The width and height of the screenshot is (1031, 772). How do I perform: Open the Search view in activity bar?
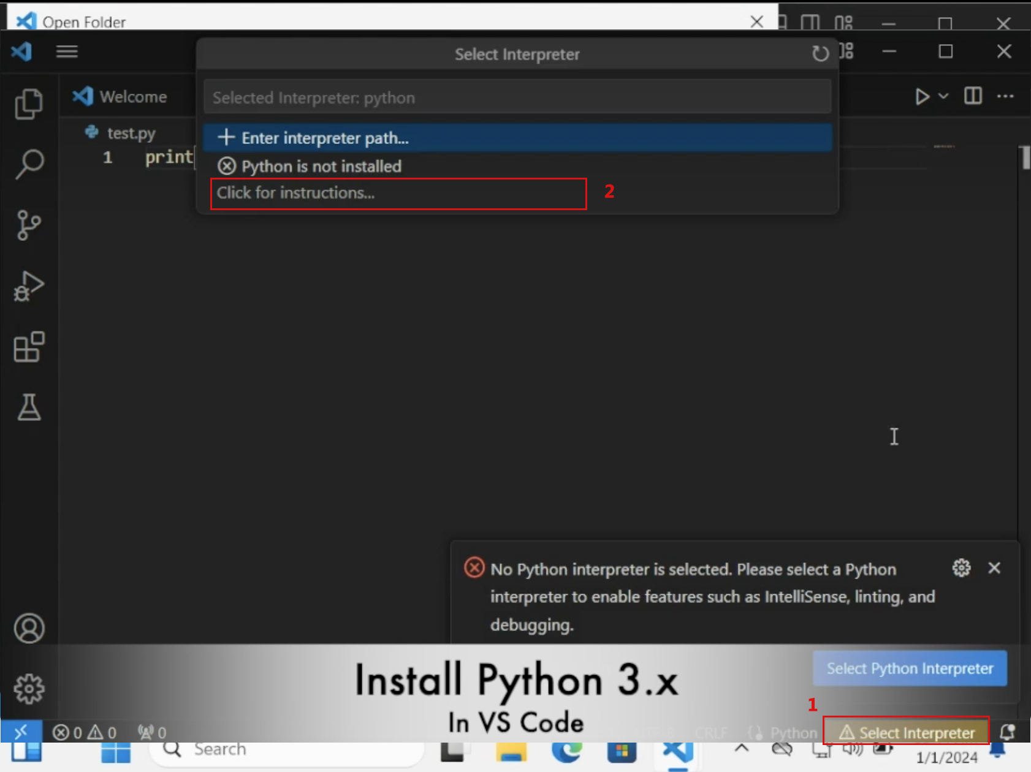29,164
